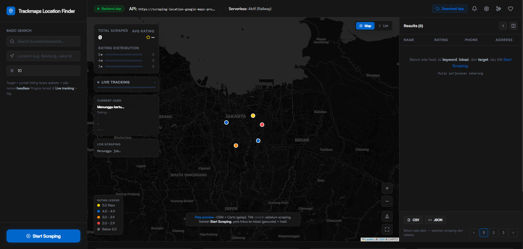Click the 5-star rating distribution bar

click(124, 55)
